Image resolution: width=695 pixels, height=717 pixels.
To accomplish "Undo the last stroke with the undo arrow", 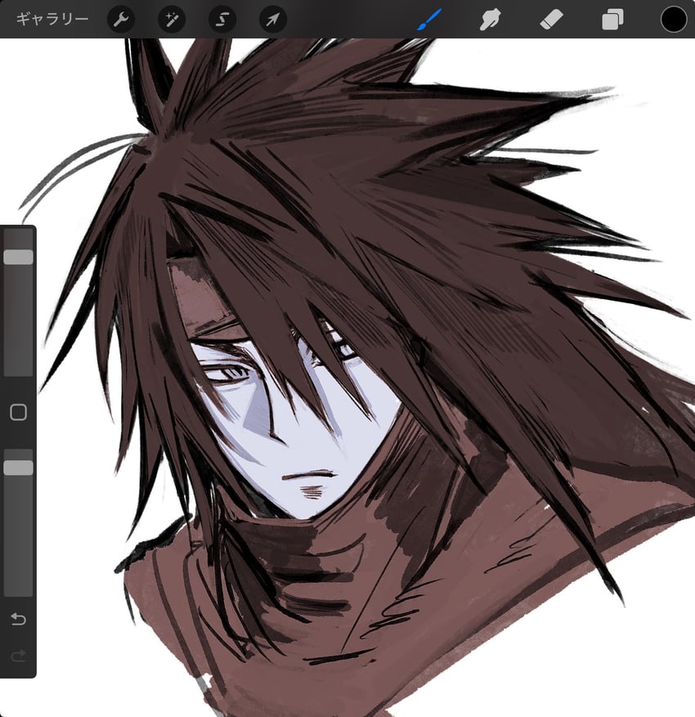I will [18, 619].
